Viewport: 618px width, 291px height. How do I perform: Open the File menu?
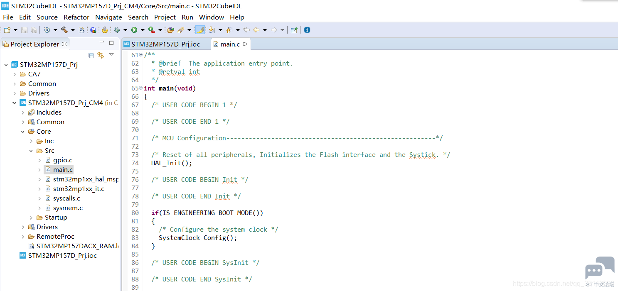8,17
